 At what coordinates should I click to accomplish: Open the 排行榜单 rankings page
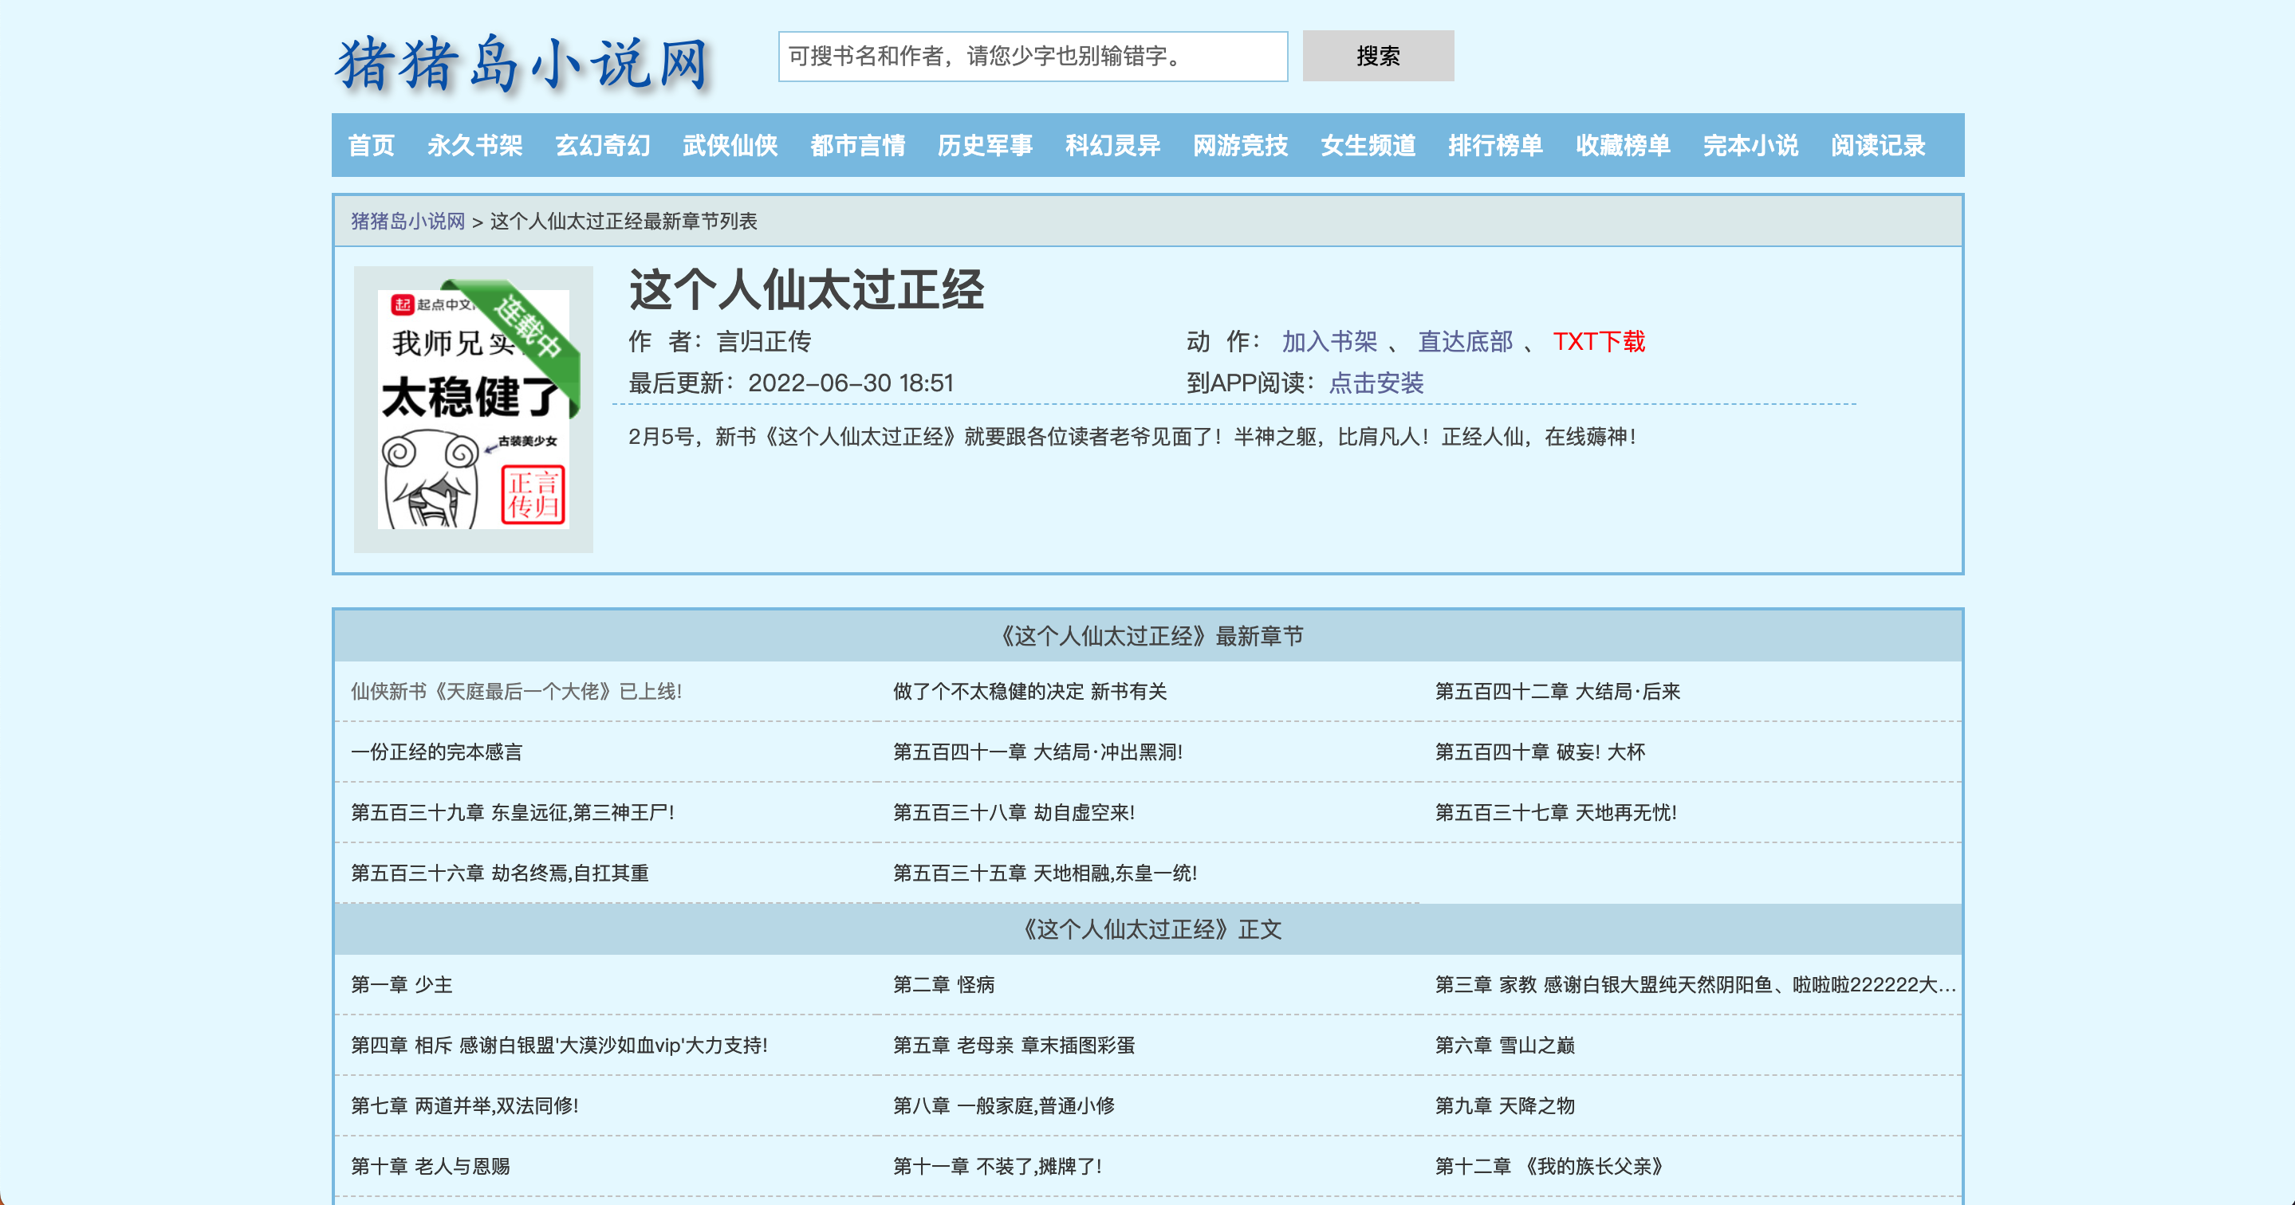(x=1494, y=145)
